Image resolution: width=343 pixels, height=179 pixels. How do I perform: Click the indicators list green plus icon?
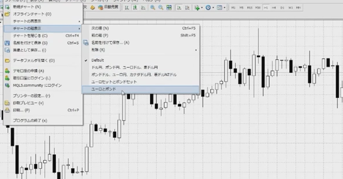pos(197,8)
